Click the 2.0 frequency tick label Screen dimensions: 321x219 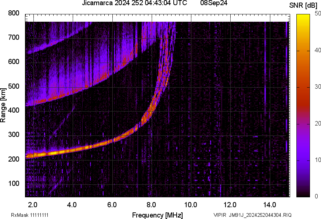pyautogui.click(x=33, y=204)
